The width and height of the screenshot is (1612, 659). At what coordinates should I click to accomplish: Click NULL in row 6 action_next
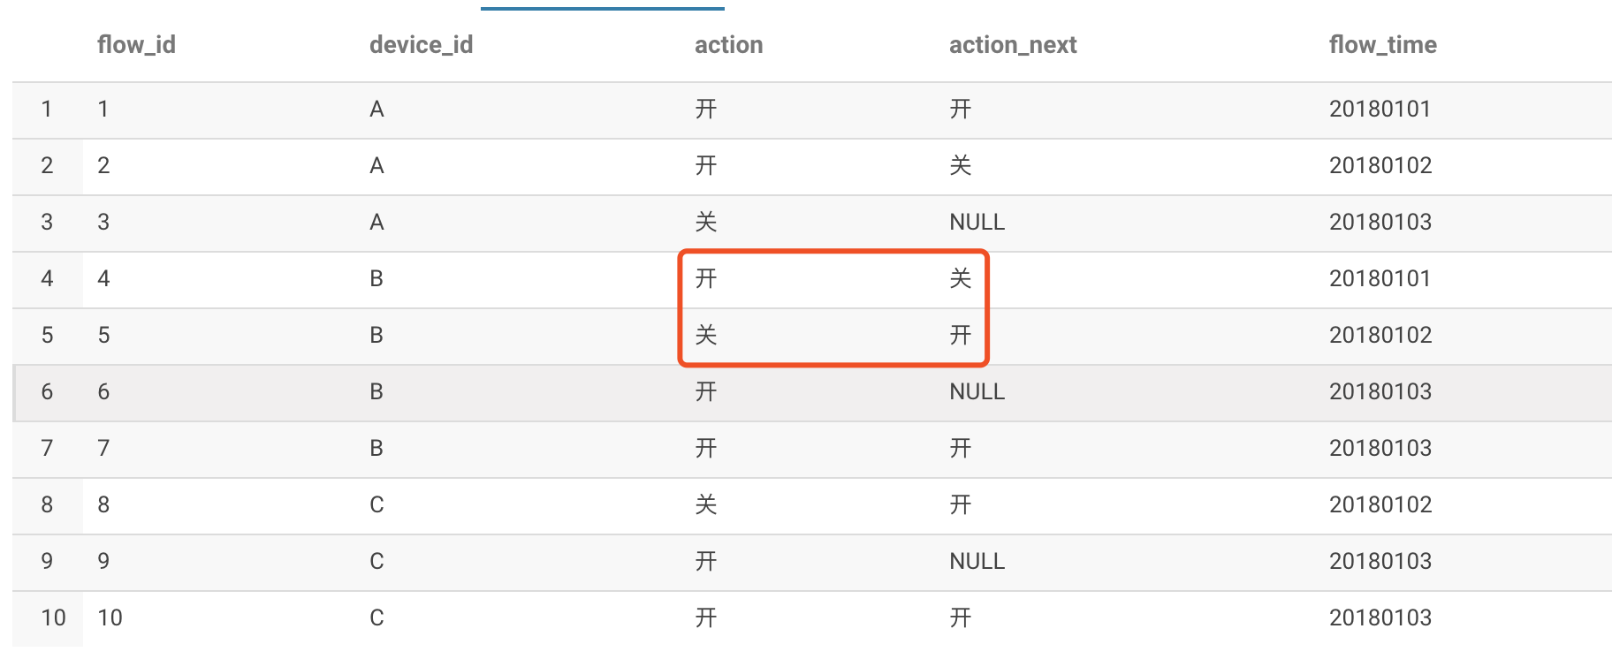[977, 392]
